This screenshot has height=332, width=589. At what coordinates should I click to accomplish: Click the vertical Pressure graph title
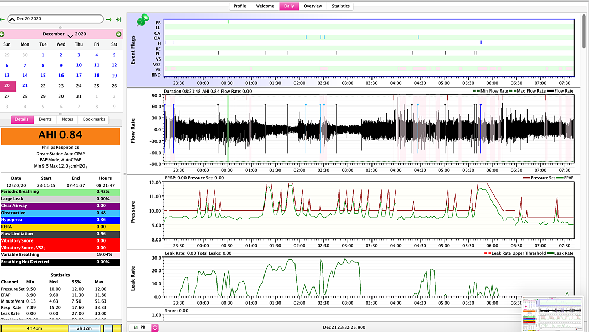(133, 212)
